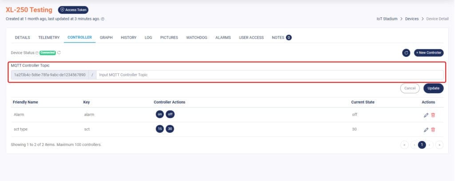Click the help icon next to Device Status
The width and height of the screenshot is (455, 181).
tap(37, 53)
